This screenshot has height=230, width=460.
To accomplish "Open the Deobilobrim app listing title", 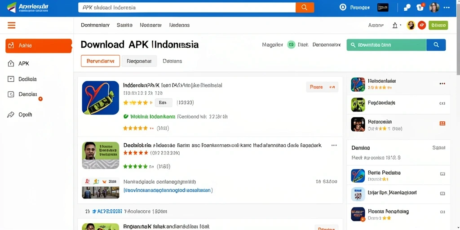I will click(x=222, y=145).
